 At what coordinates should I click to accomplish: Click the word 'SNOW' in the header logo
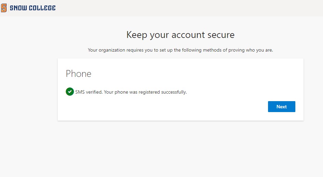click(18, 8)
